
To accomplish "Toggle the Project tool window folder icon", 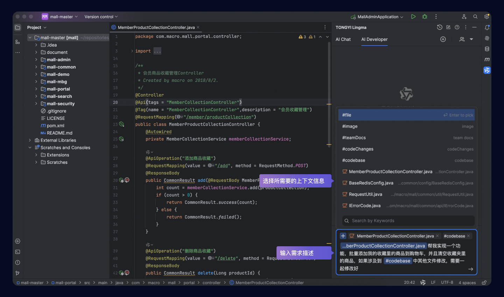I will click(17, 28).
